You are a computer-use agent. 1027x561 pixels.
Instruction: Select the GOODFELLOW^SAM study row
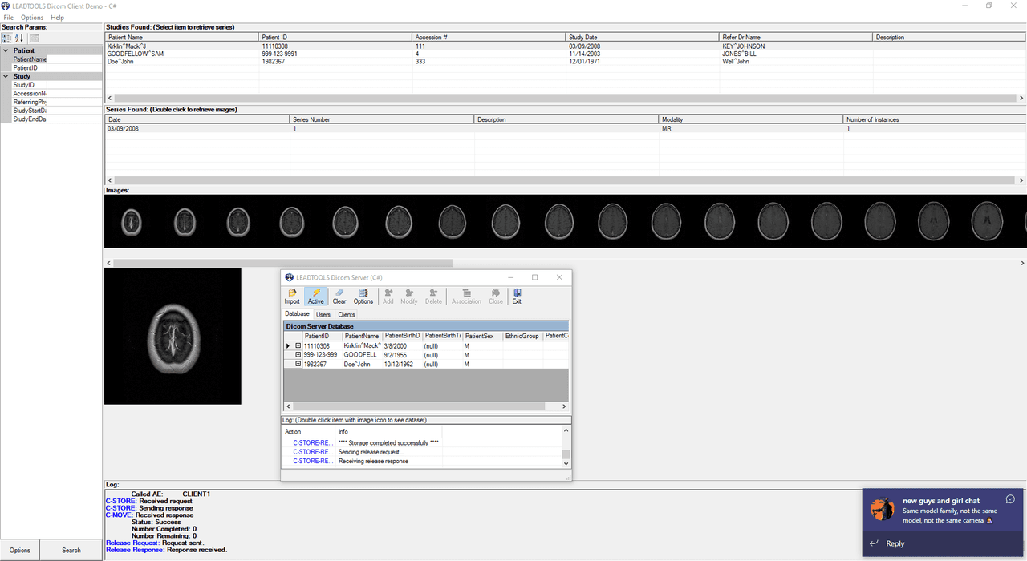click(x=566, y=54)
